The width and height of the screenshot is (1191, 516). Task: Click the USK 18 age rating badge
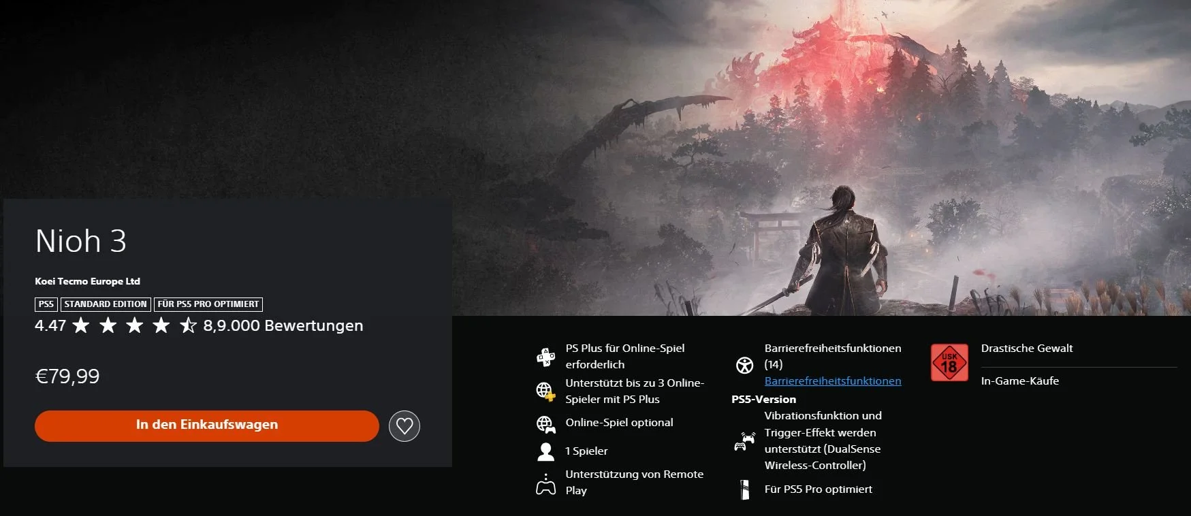[949, 363]
